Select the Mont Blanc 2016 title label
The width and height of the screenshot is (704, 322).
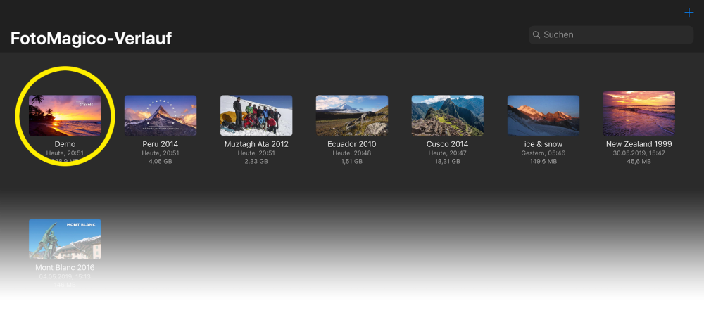[x=65, y=268]
